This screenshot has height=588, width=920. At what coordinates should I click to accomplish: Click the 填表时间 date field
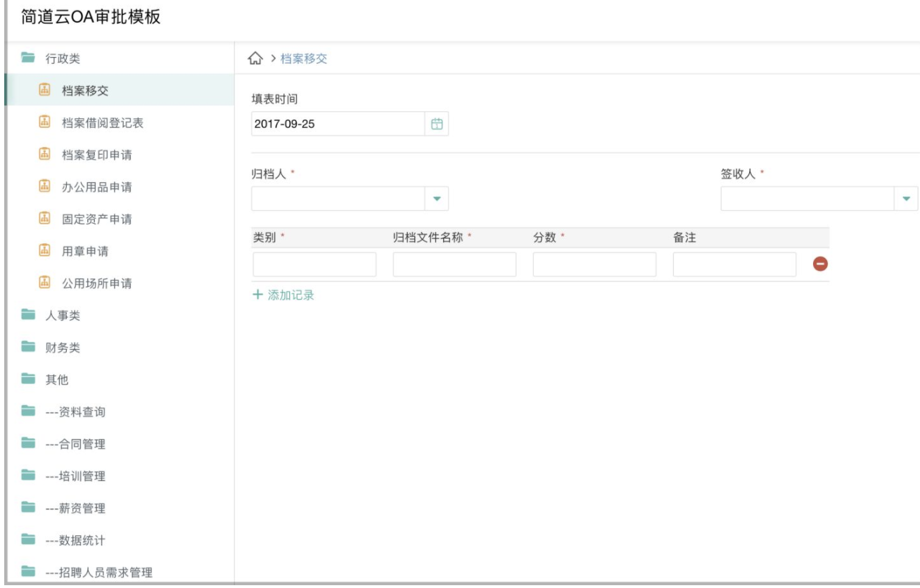(338, 124)
